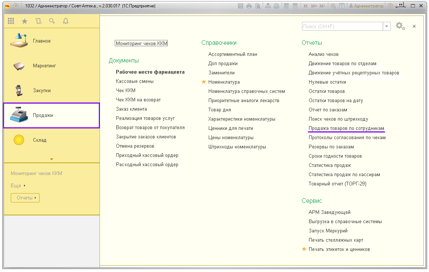Expand the Еще submenu
Screen dimensions: 429x272
(18, 186)
